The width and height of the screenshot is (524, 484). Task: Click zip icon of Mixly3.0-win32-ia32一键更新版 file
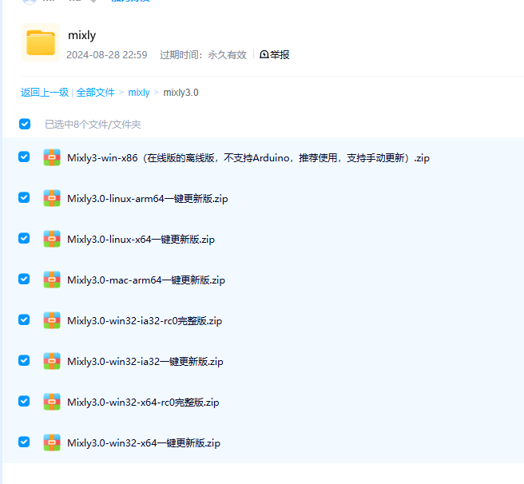coord(52,361)
